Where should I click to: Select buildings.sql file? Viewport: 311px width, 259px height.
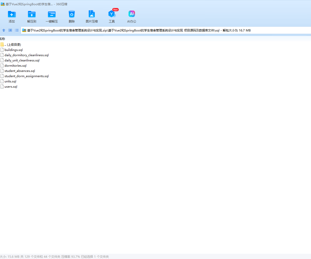coord(13,50)
